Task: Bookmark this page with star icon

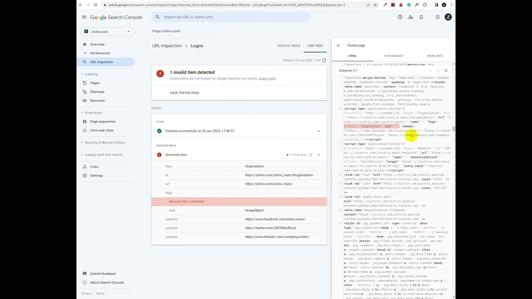Action: [375, 5]
